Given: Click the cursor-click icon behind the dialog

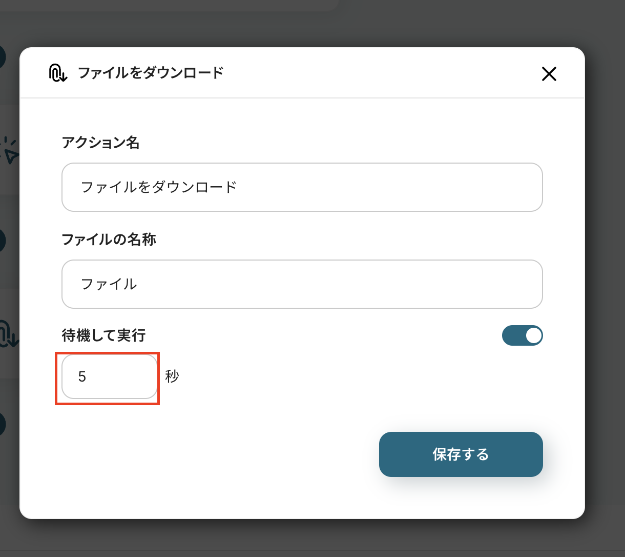Looking at the screenshot, I should pyautogui.click(x=10, y=150).
